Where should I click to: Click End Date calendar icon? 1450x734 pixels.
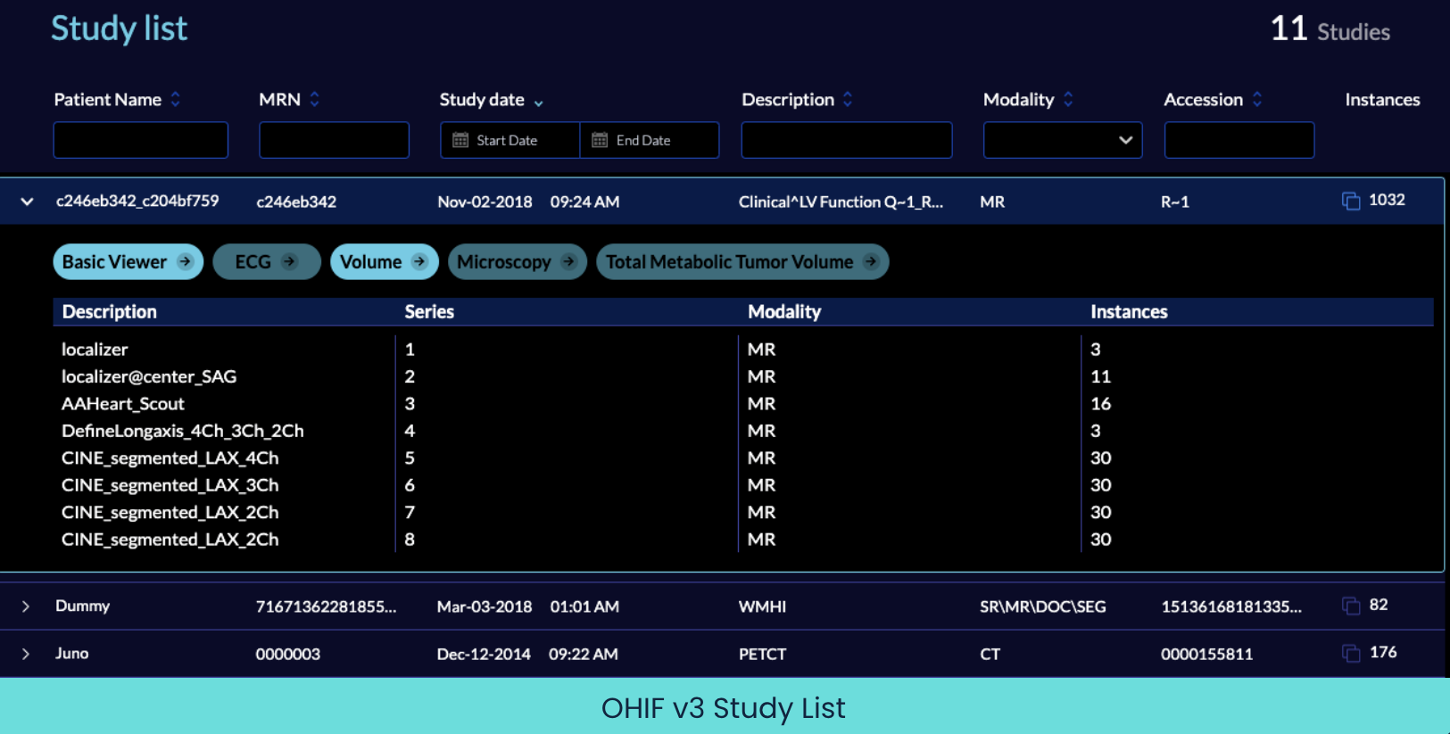coord(600,140)
